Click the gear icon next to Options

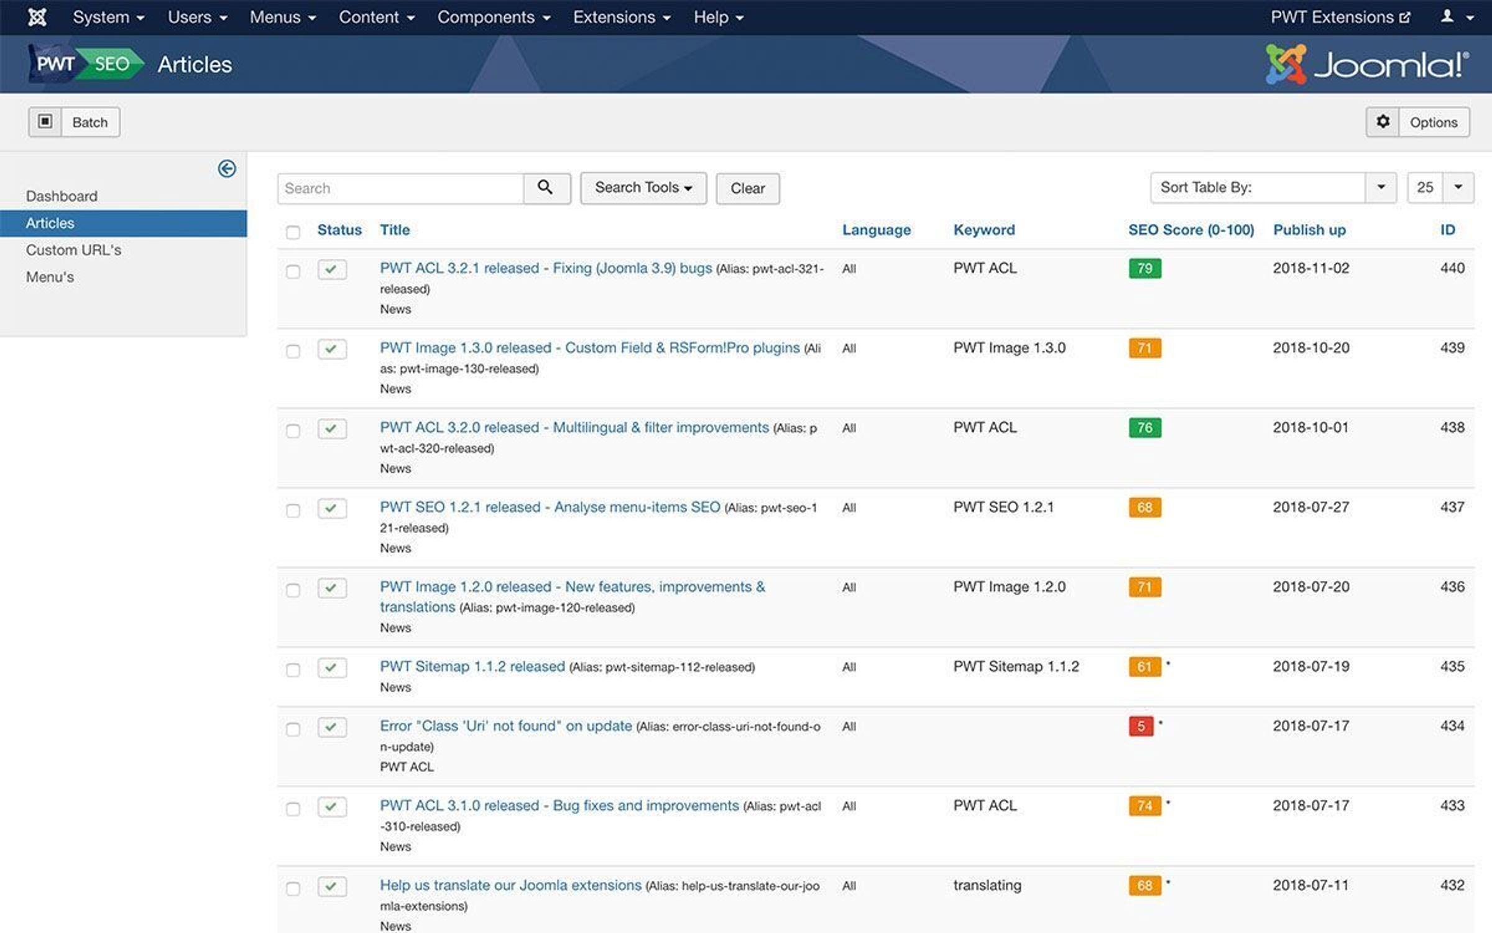1383,122
